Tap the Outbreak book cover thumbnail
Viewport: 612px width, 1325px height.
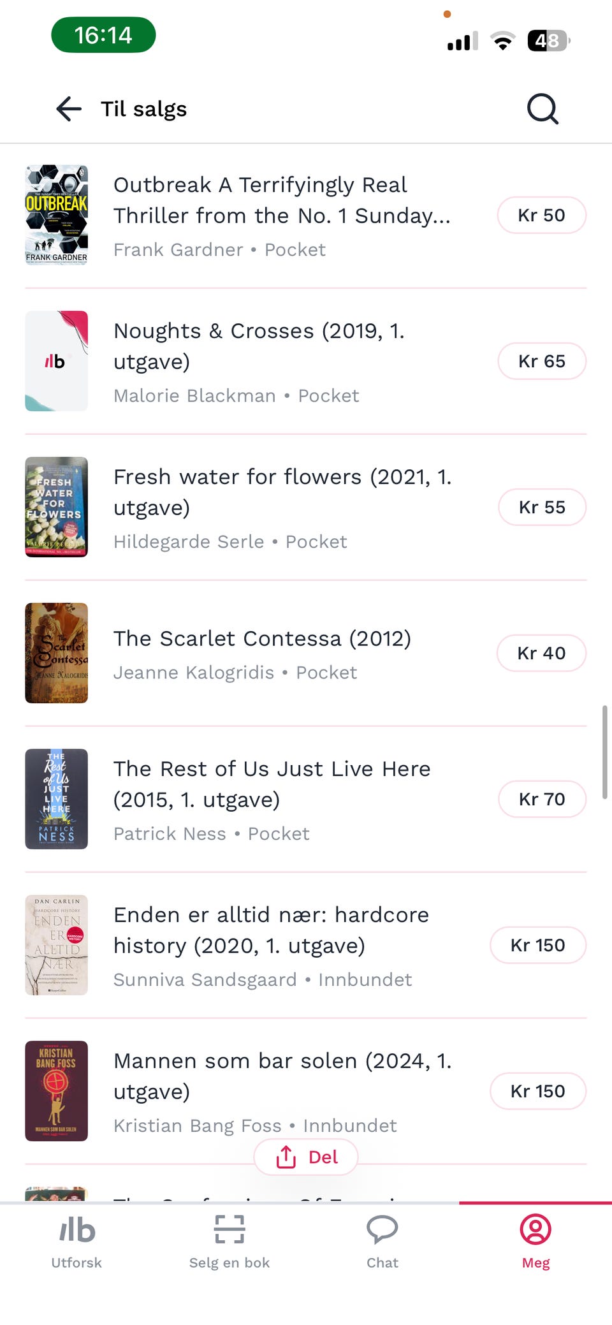coord(56,215)
